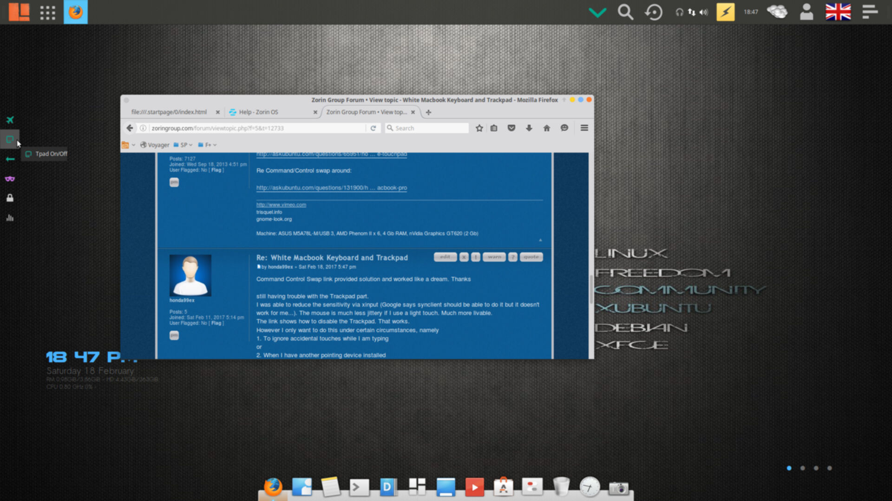The height and width of the screenshot is (501, 892).
Task: Open Firefox downloads arrow icon
Action: pyautogui.click(x=529, y=128)
